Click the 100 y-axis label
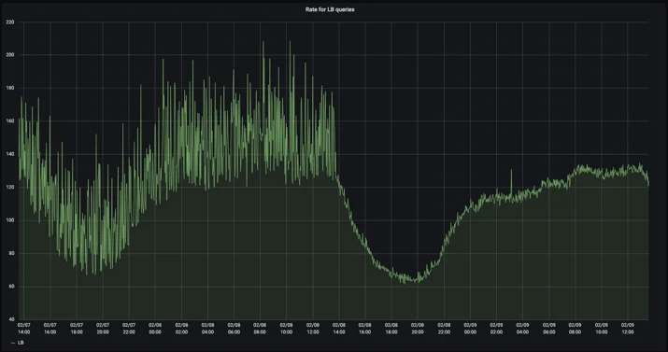Viewport: 668px width, 352px height. pyautogui.click(x=10, y=220)
